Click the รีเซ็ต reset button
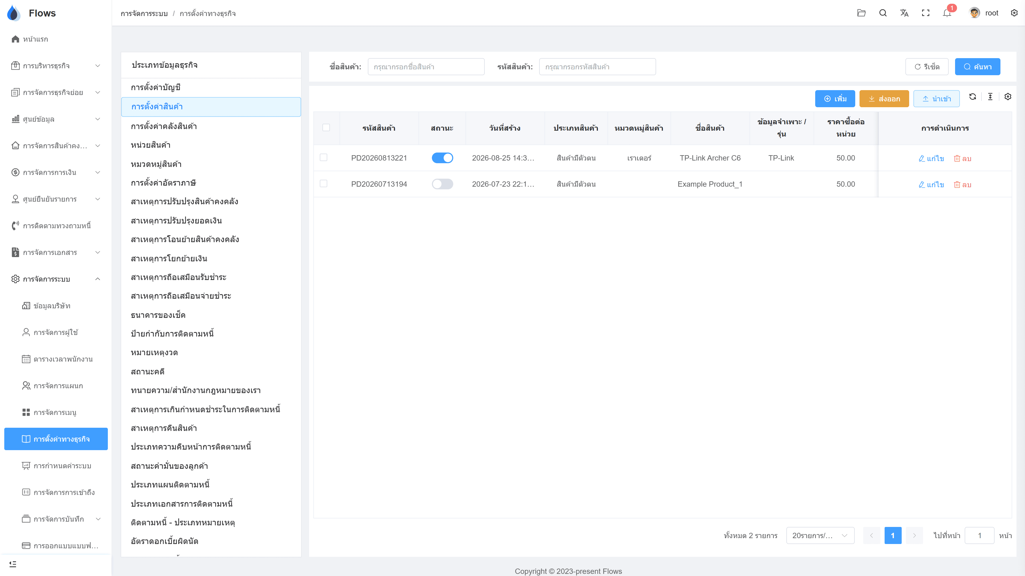Viewport: 1025px width, 576px height. [927, 67]
